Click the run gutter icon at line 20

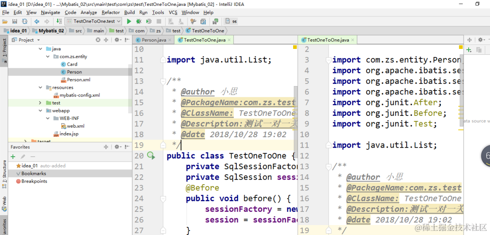[x=151, y=155]
